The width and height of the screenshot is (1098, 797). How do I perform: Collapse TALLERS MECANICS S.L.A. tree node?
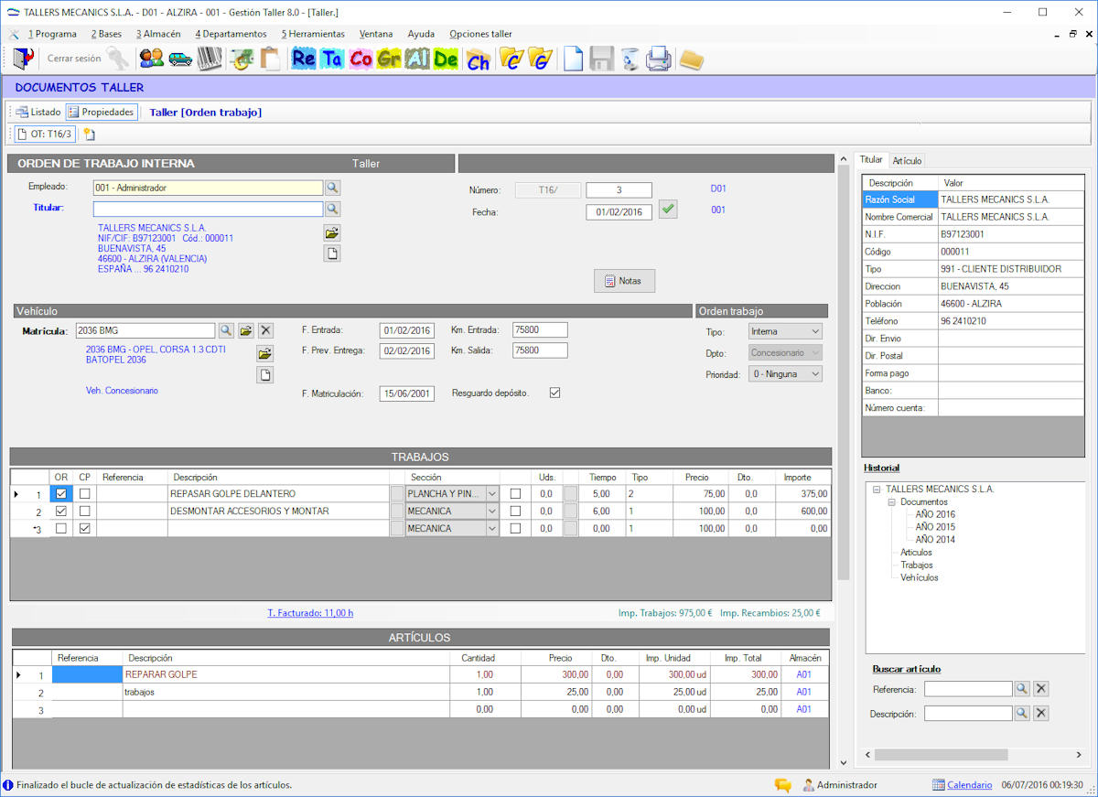click(x=877, y=489)
